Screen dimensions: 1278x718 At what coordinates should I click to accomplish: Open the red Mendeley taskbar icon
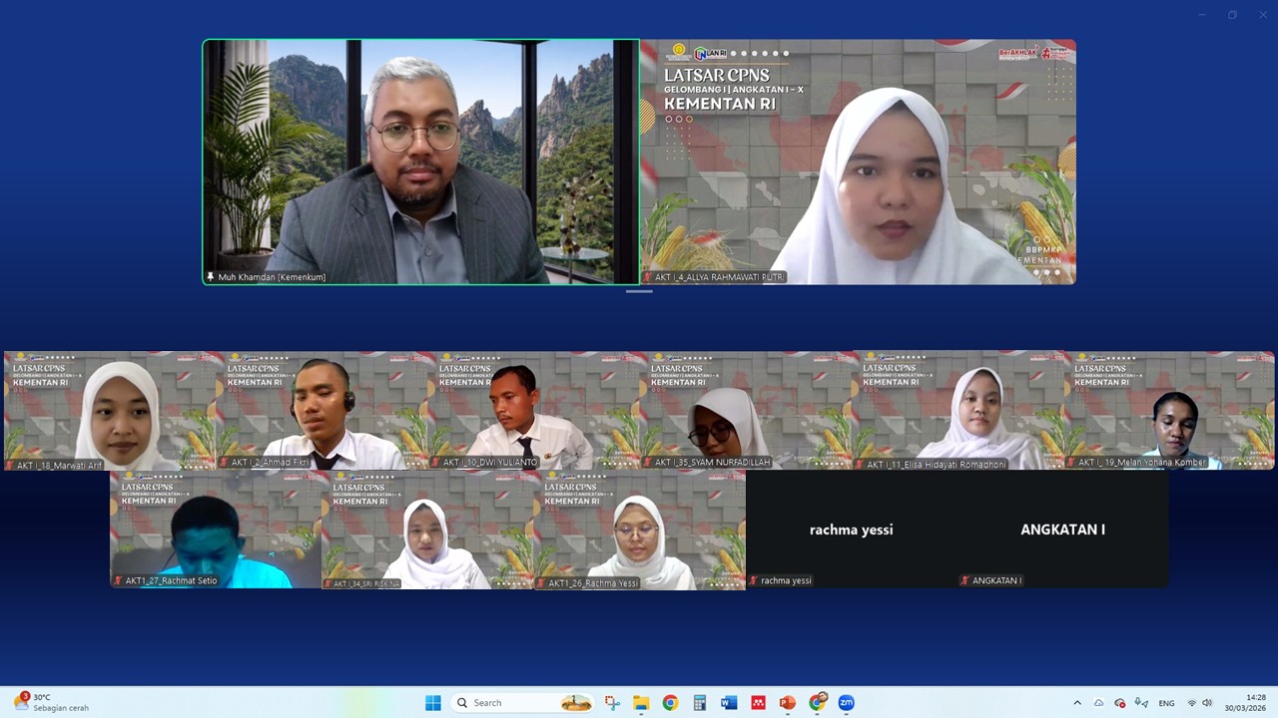coord(758,703)
